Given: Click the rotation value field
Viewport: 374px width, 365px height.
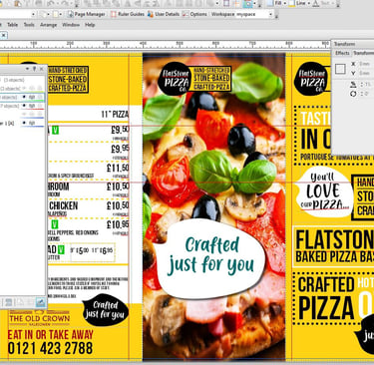Looking at the screenshot, I should 367,94.
